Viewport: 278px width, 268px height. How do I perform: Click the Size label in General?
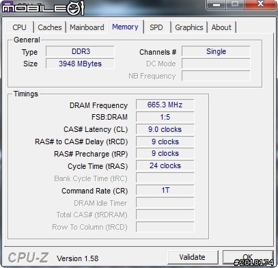30,64
